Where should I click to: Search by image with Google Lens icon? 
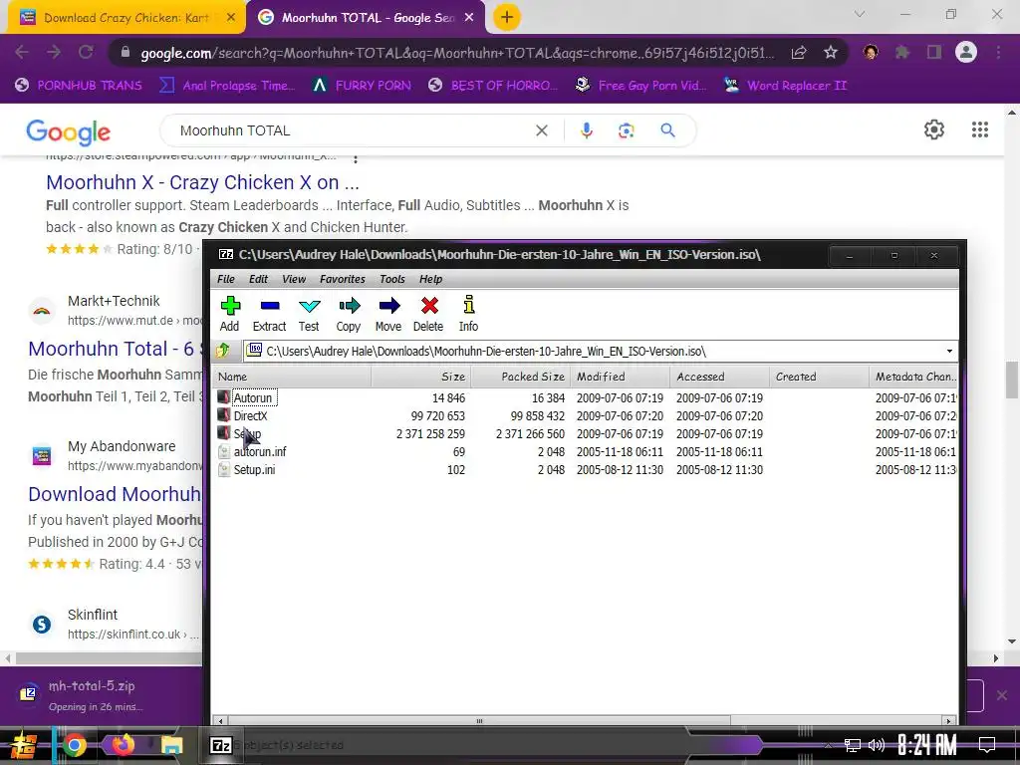coord(626,130)
